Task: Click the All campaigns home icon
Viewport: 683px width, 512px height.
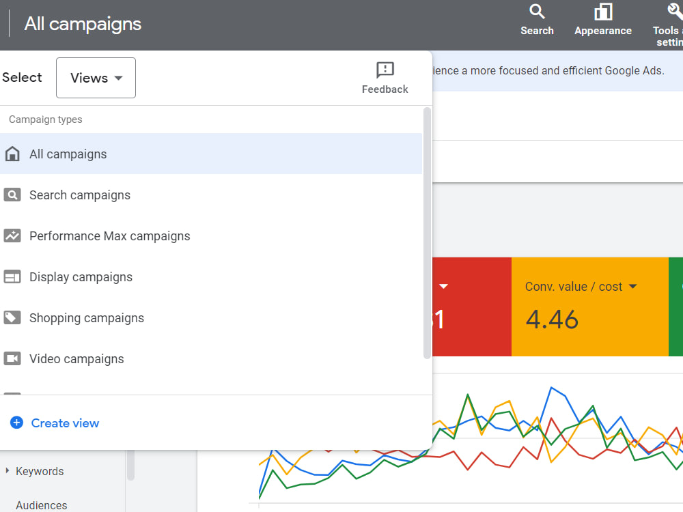Action: click(x=12, y=154)
